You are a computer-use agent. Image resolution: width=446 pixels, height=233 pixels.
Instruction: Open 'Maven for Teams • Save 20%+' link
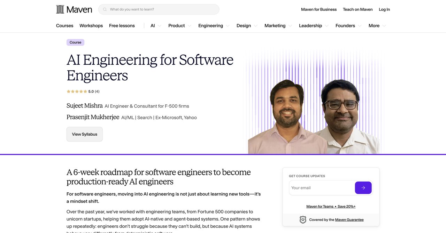tap(331, 207)
